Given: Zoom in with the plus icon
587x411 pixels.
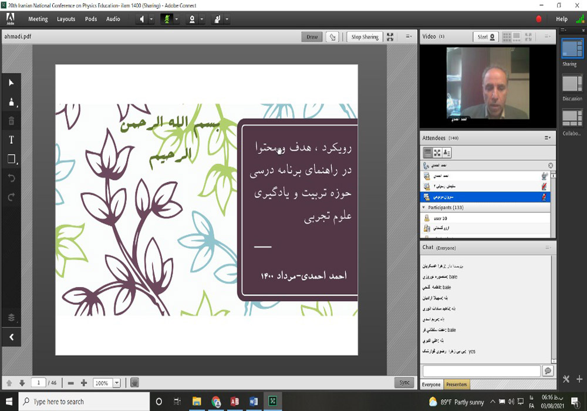Looking at the screenshot, I should (84, 383).
